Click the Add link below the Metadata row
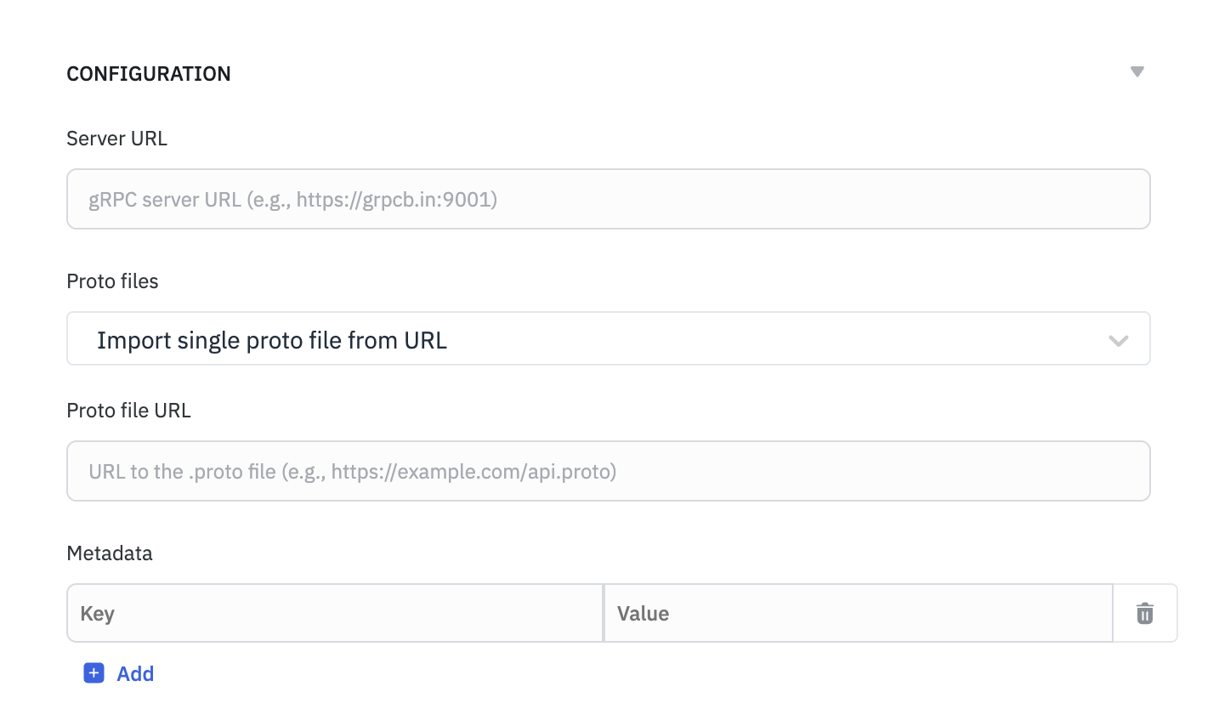 click(134, 672)
